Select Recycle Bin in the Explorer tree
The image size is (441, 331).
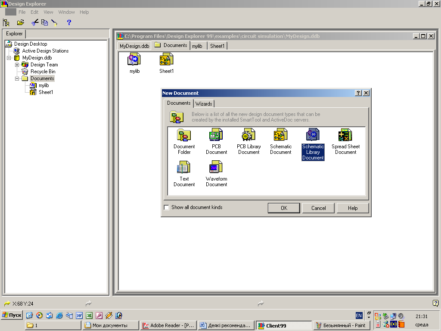[x=43, y=72]
